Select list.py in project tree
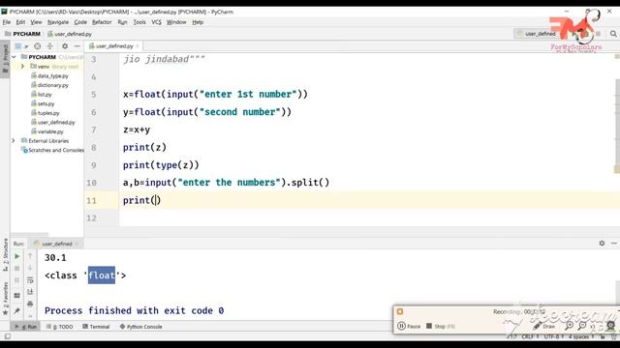This screenshot has width=620, height=348. pyautogui.click(x=41, y=95)
